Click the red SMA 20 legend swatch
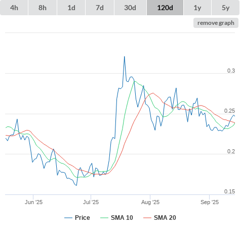 pyautogui.click(x=147, y=218)
